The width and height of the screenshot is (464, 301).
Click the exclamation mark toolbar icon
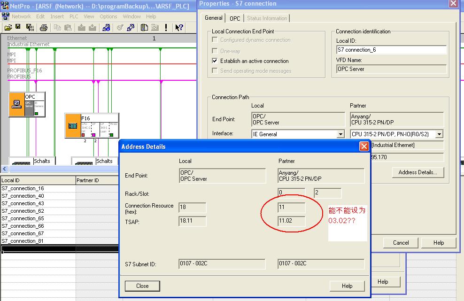tap(166, 28)
